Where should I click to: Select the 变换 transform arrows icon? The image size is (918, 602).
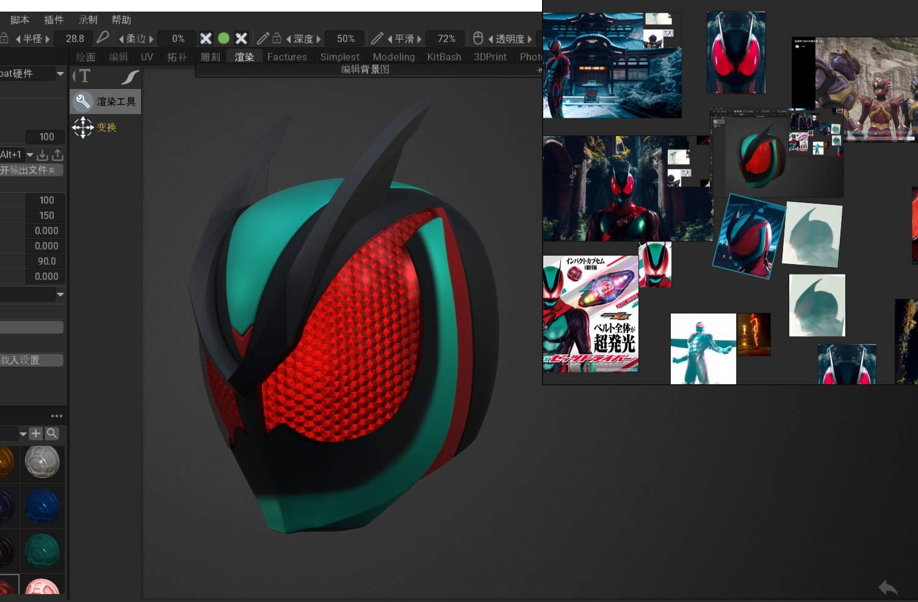(83, 127)
